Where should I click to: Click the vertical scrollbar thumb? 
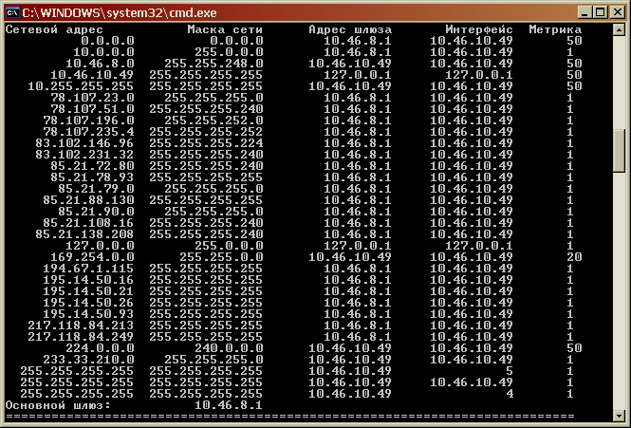[619, 149]
